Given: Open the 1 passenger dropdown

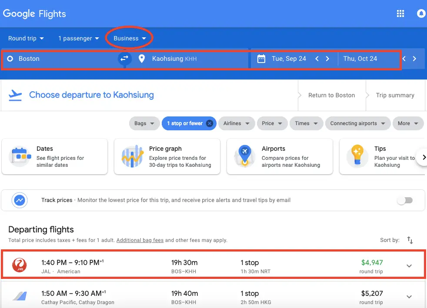Looking at the screenshot, I should [78, 38].
